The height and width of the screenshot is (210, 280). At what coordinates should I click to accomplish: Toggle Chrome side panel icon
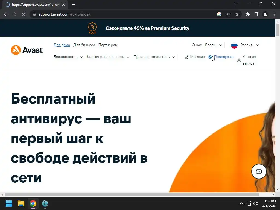click(256, 14)
